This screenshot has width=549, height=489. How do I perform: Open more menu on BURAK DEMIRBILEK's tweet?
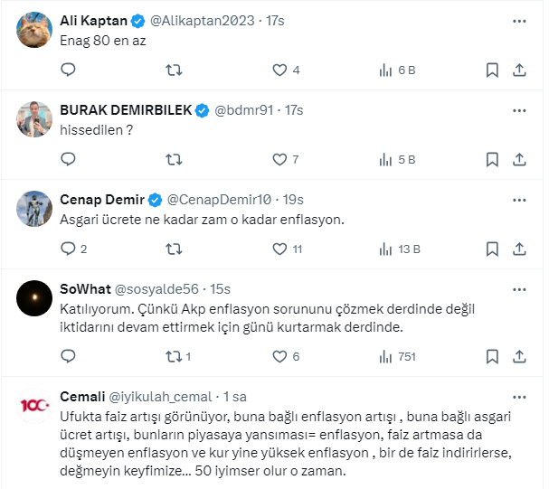519,109
